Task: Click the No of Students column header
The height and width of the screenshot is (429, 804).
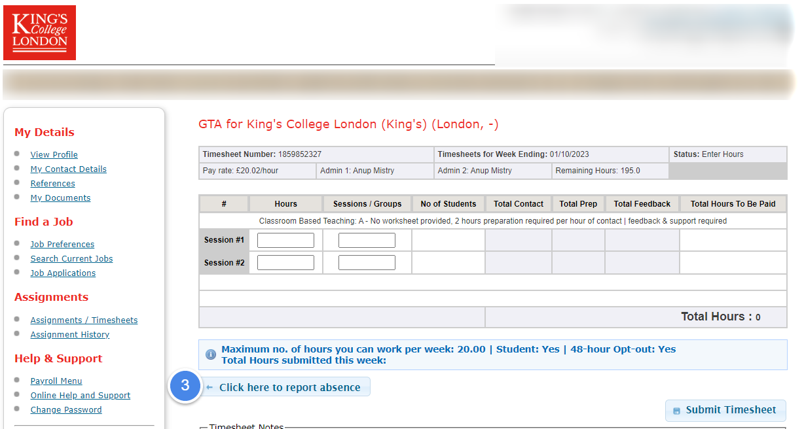Action: click(x=448, y=204)
